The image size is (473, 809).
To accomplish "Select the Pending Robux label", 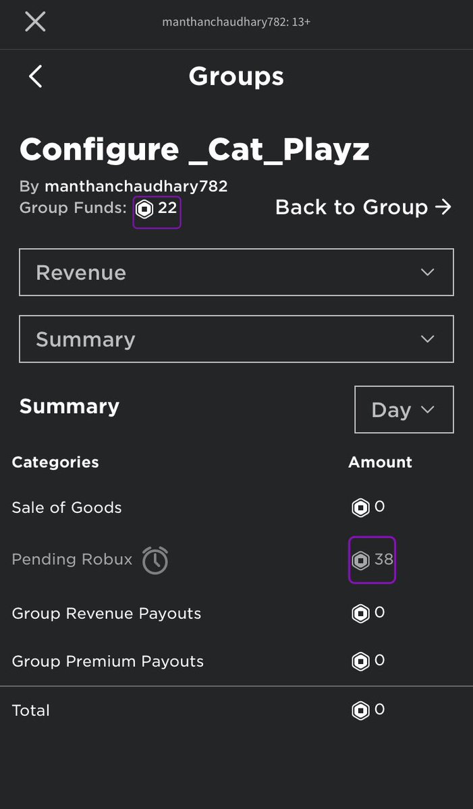I will point(72,560).
